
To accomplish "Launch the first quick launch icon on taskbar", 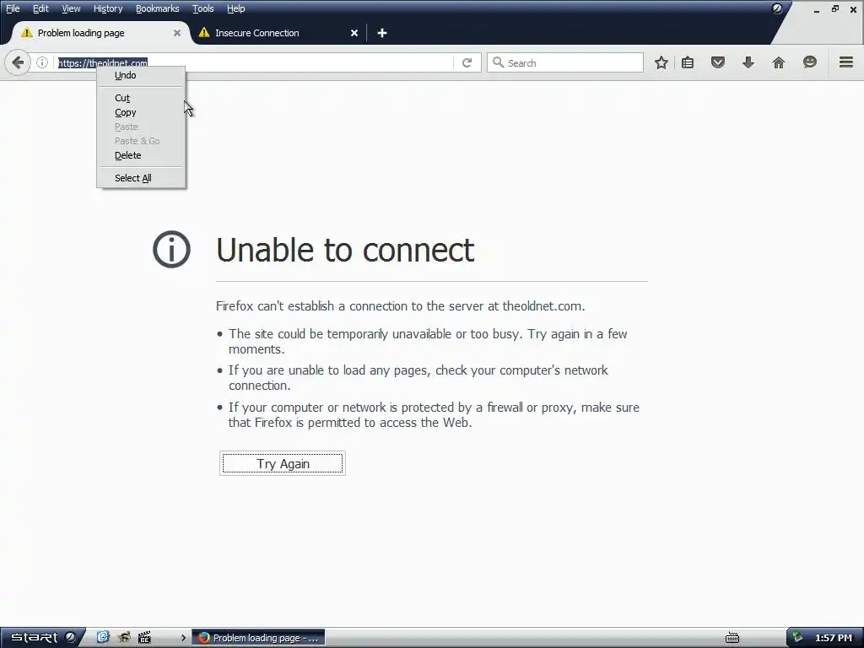I will point(103,637).
